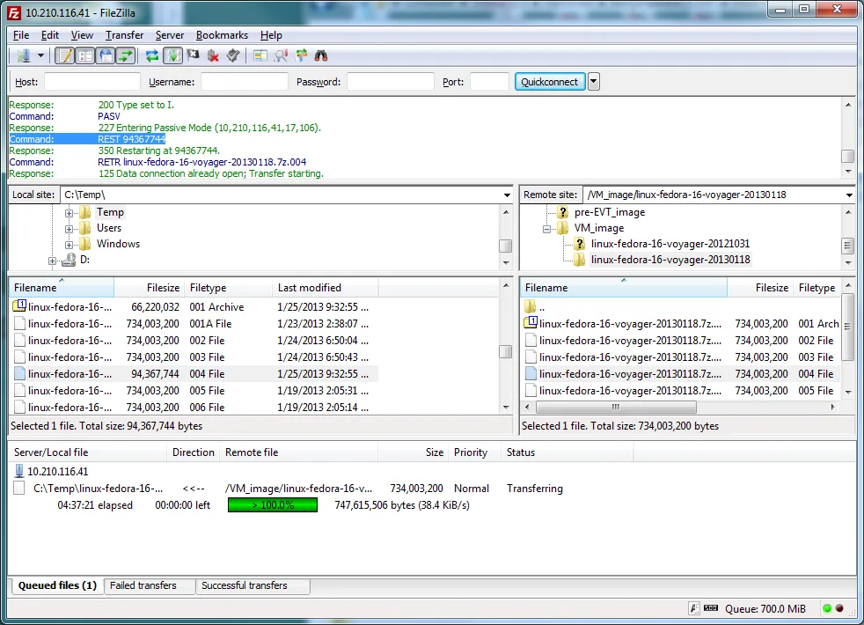The height and width of the screenshot is (625, 864).
Task: Select local 004 File with 94,367,744 bytes
Action: (x=194, y=373)
